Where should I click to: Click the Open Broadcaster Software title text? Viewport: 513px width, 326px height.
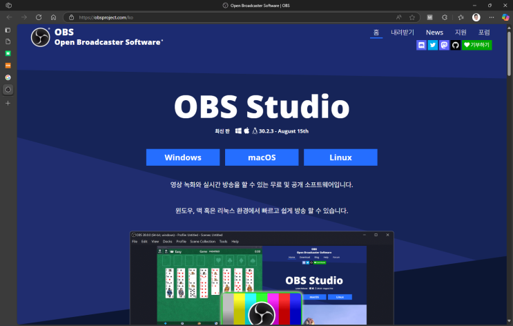pos(108,42)
